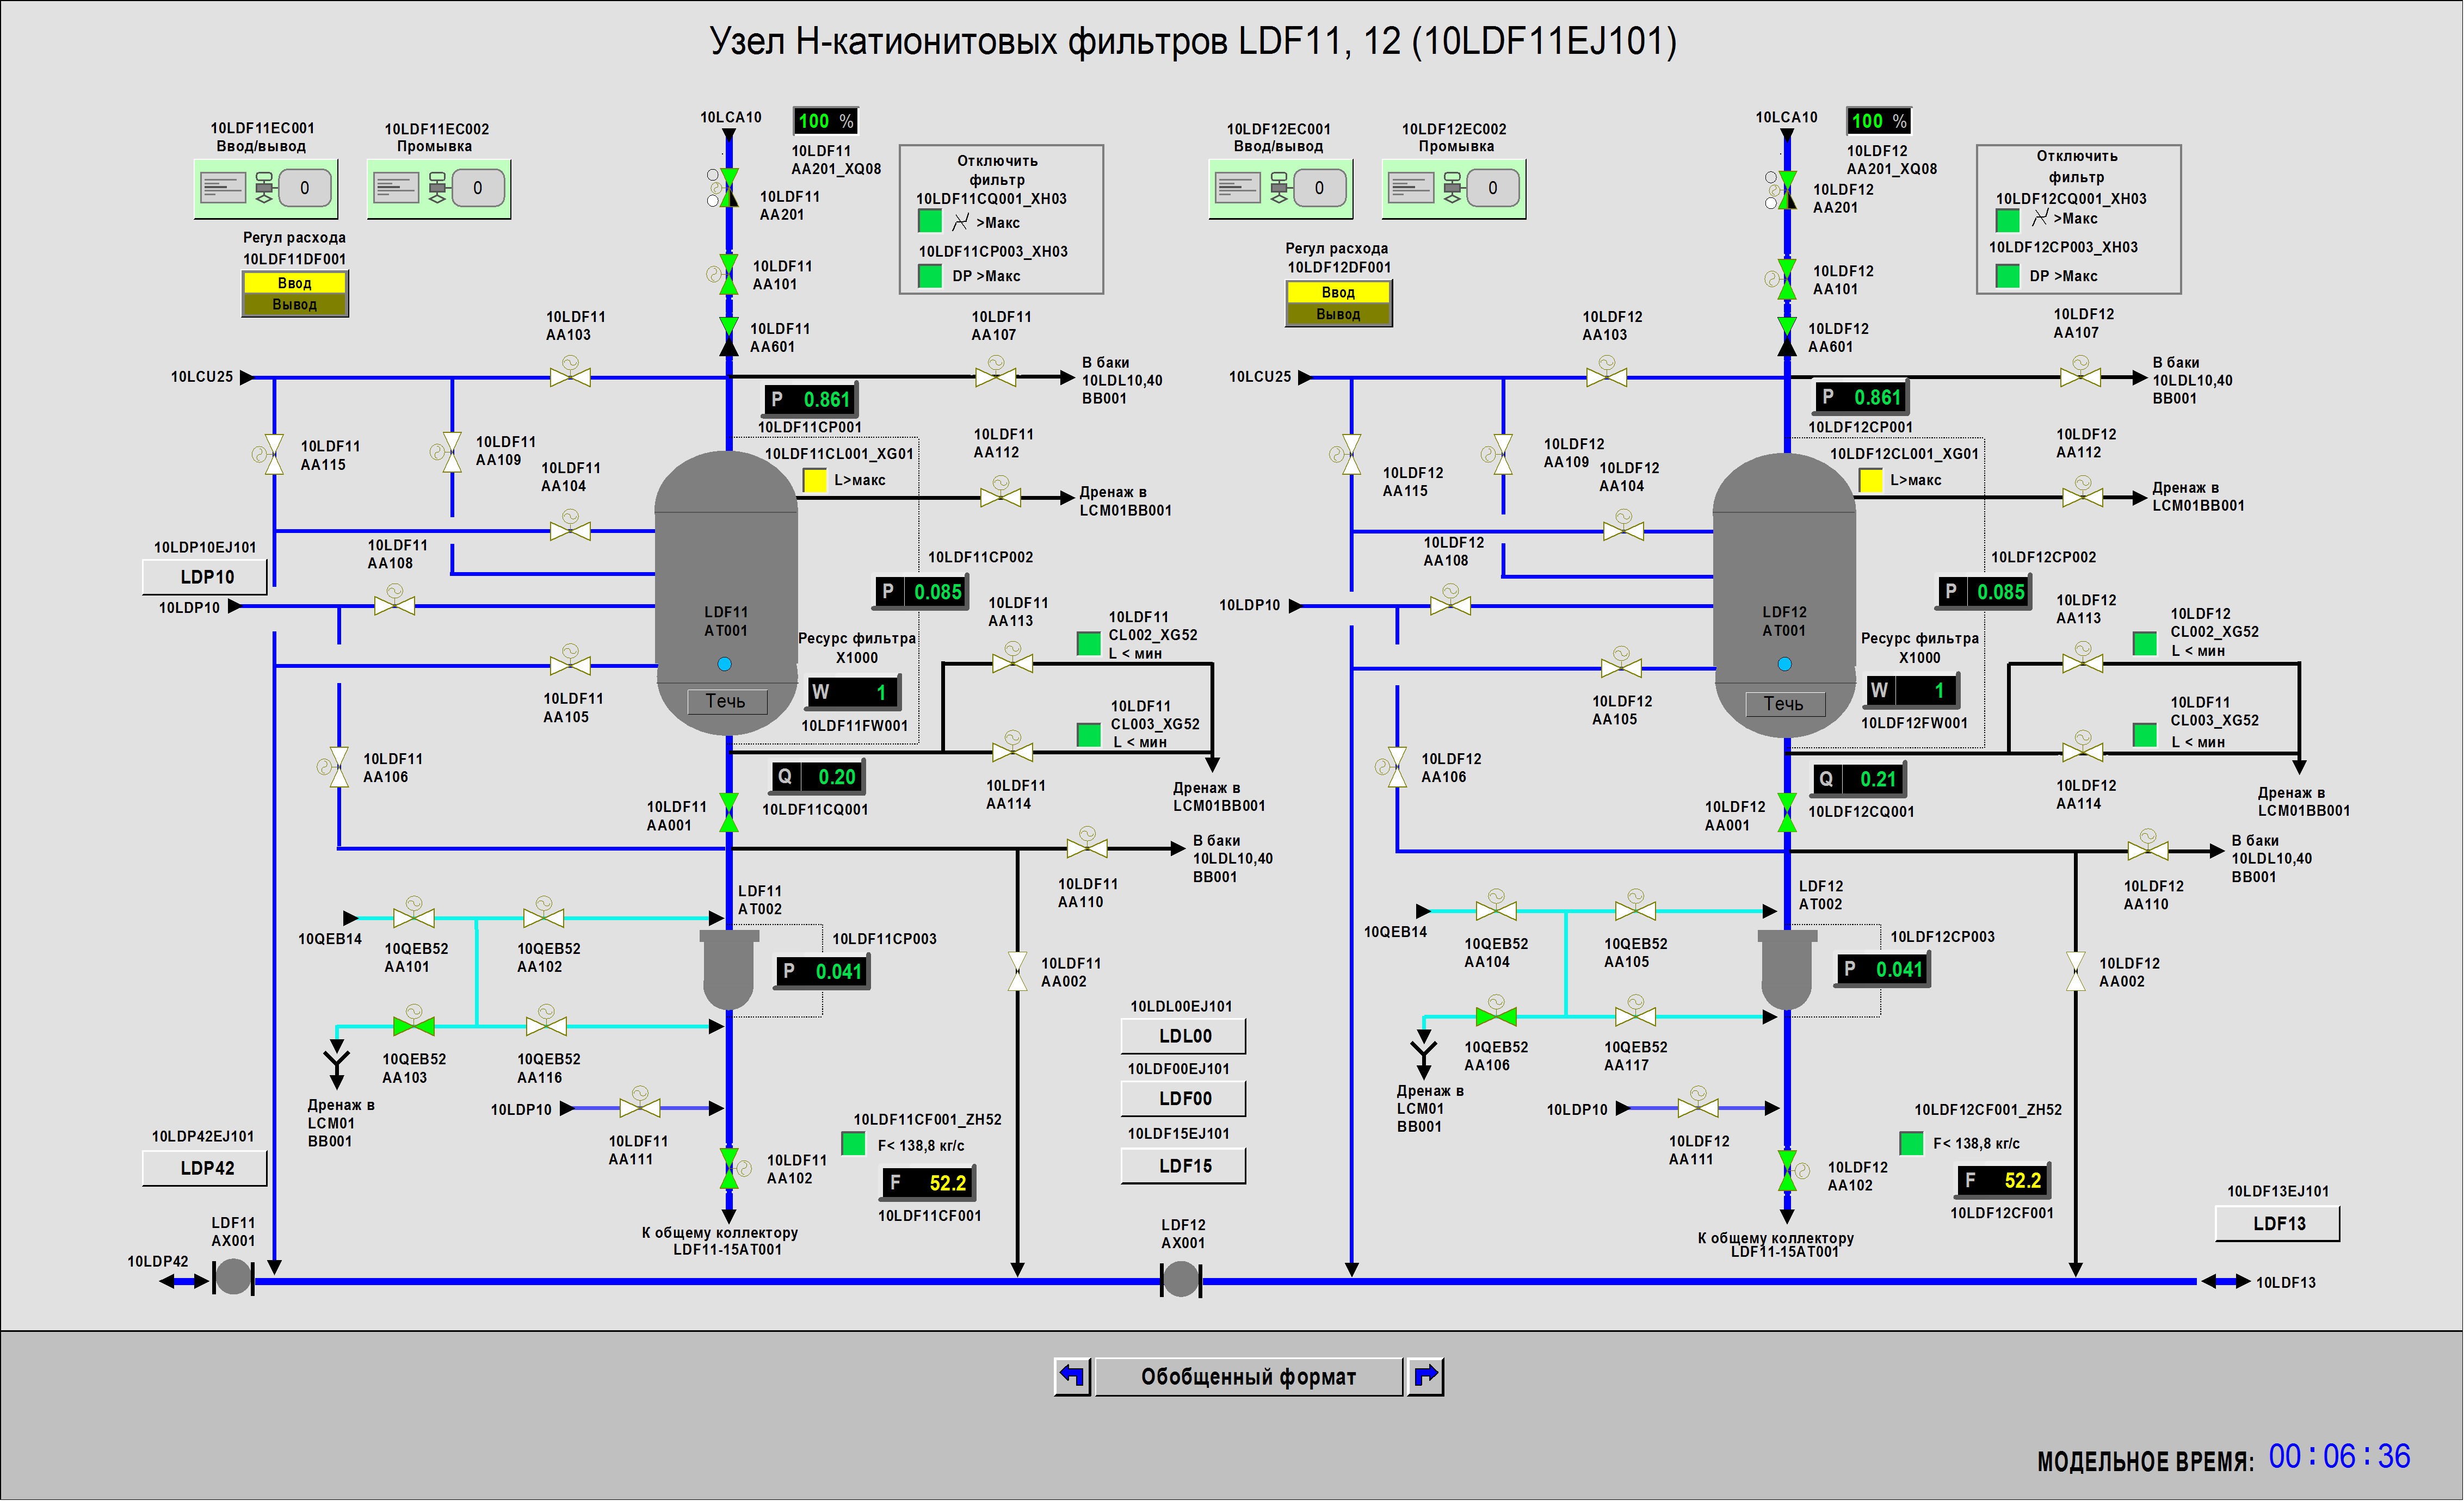The height and width of the screenshot is (1501, 2464).
Task: Click 10LDF11FW001 filter resource counter
Action: tap(853, 692)
